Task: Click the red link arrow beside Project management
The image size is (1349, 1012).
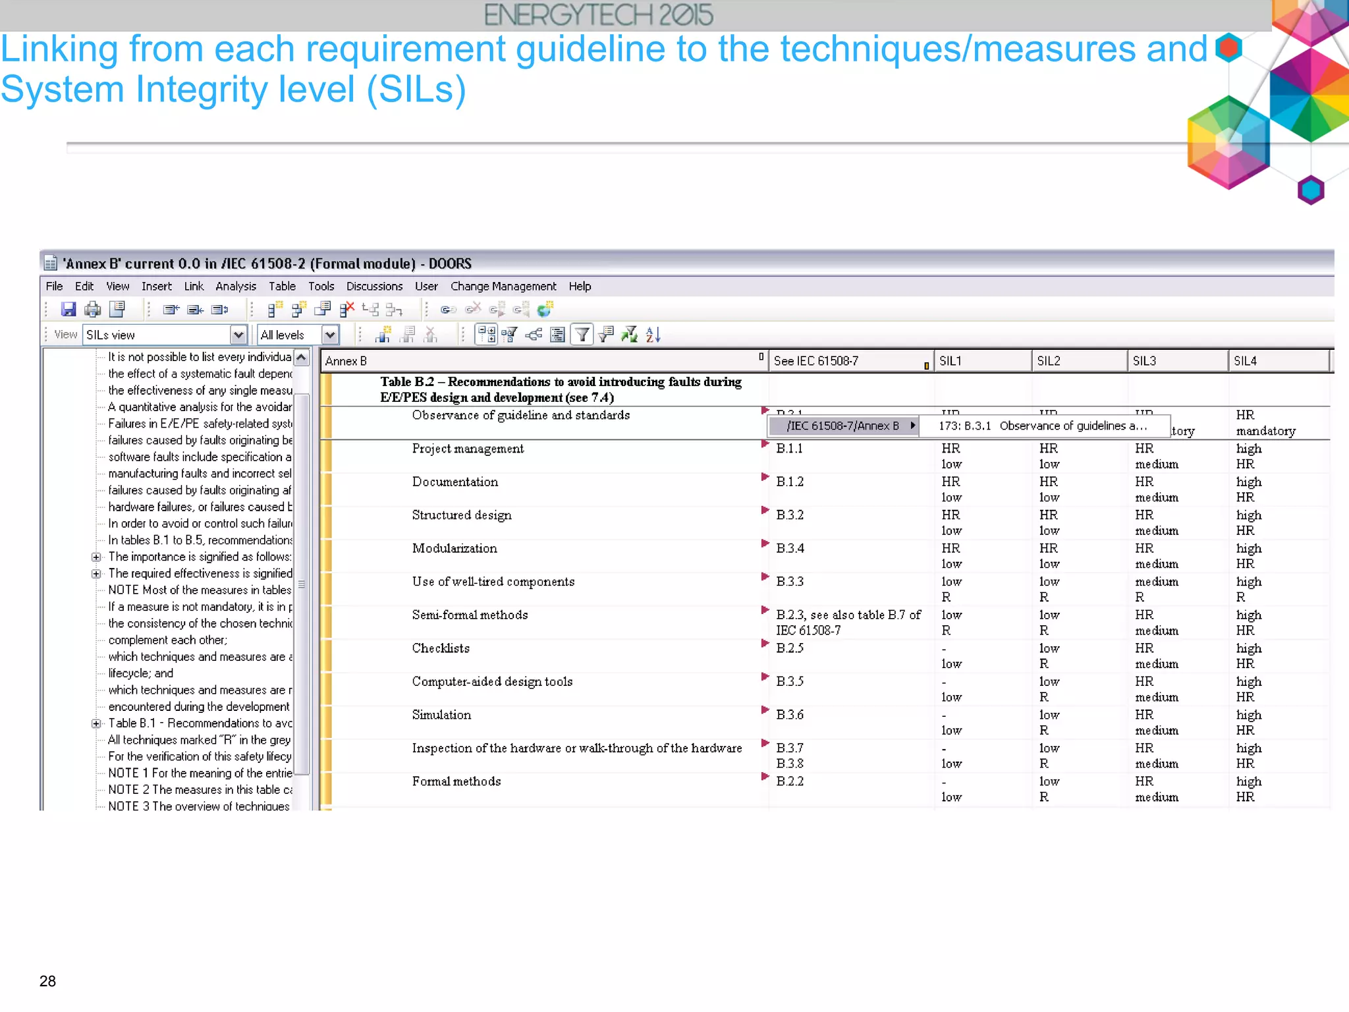Action: (x=765, y=444)
